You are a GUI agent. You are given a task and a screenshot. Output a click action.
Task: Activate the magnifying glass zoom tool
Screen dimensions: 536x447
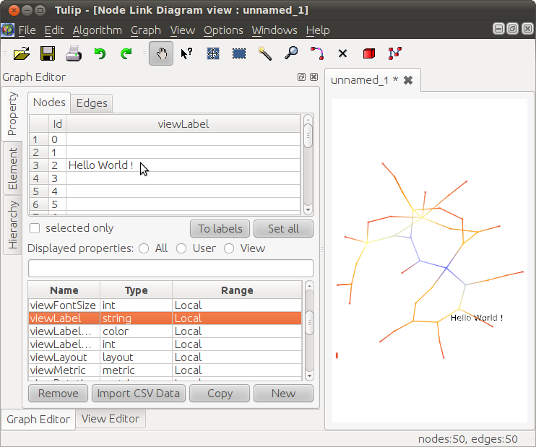coord(291,53)
